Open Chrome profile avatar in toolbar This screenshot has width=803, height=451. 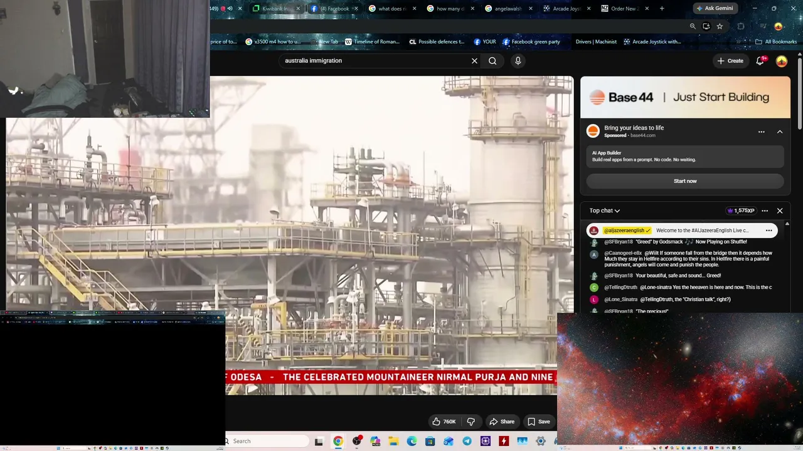point(779,26)
